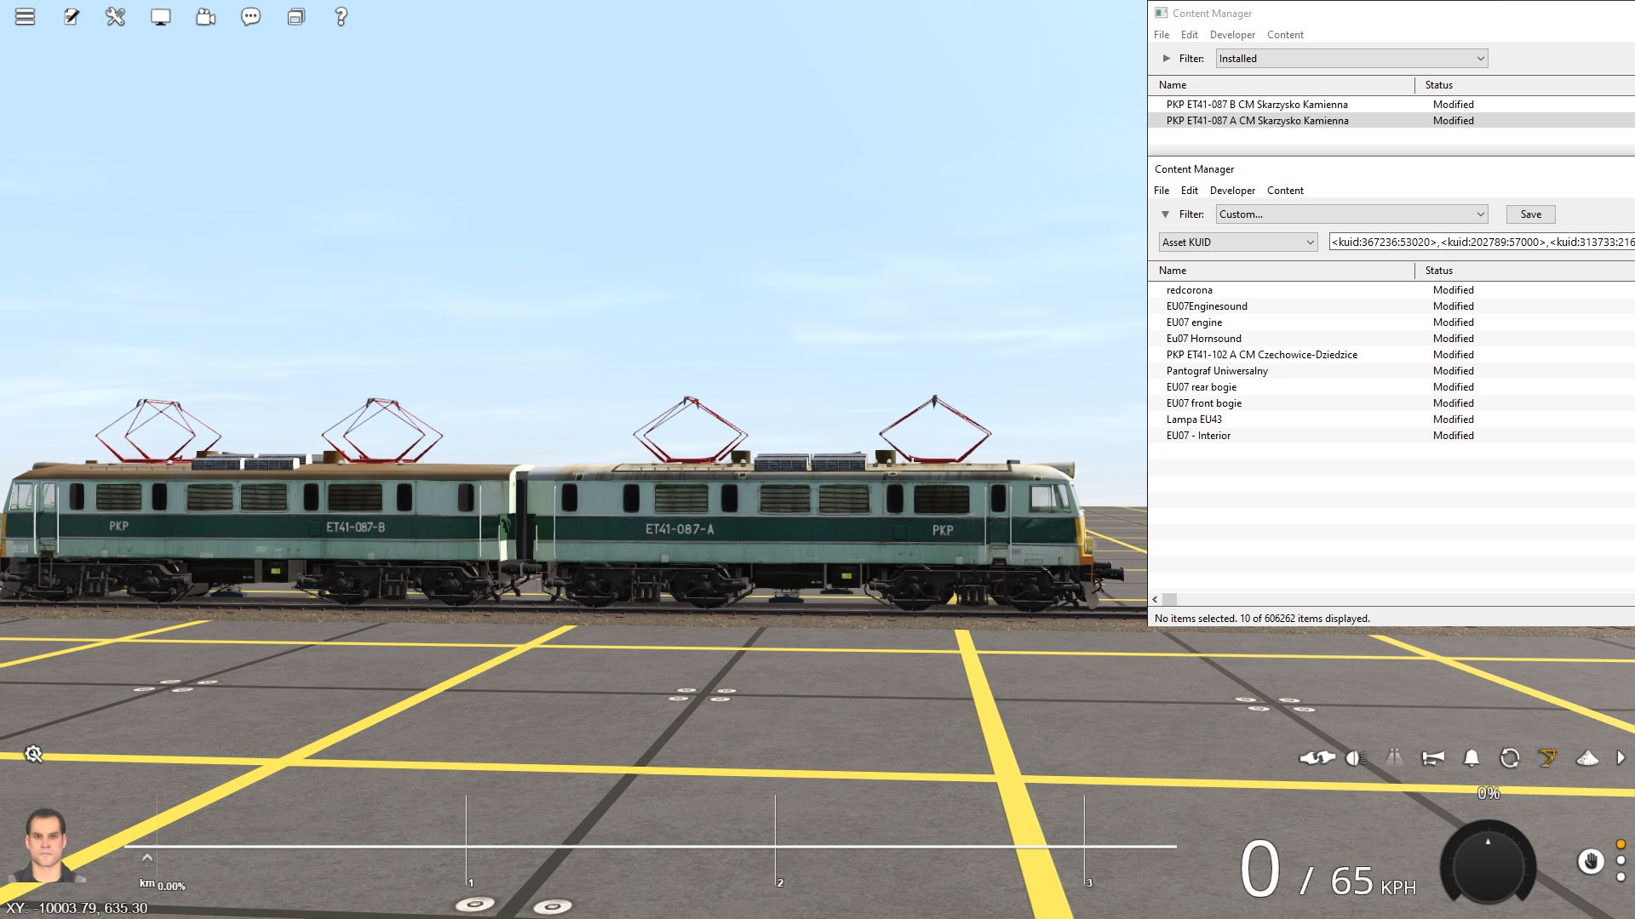Toggle the locomotive headlight

1356,758
